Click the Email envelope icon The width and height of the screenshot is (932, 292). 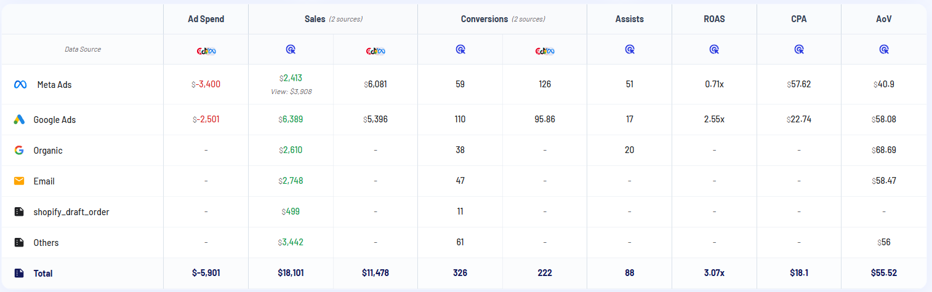19,181
